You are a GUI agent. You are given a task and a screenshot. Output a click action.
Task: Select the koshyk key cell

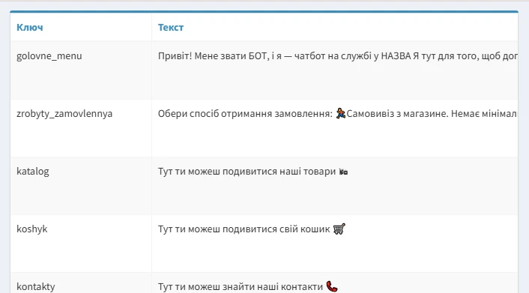point(81,244)
